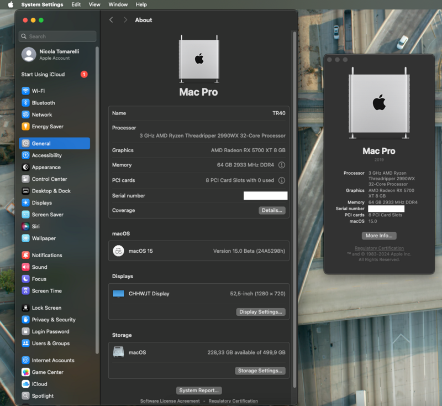The image size is (442, 406).
Task: Open Wi-Fi settings in sidebar
Action: coord(38,91)
